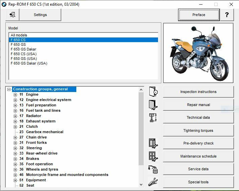Open help with the question mark button
Viewport: 239px width, 191px height.
coord(227,15)
